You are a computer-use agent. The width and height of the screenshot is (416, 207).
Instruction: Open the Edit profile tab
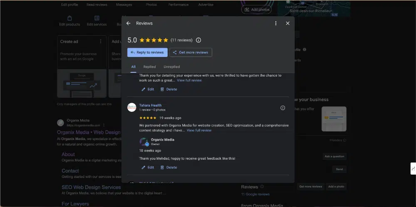[69, 5]
